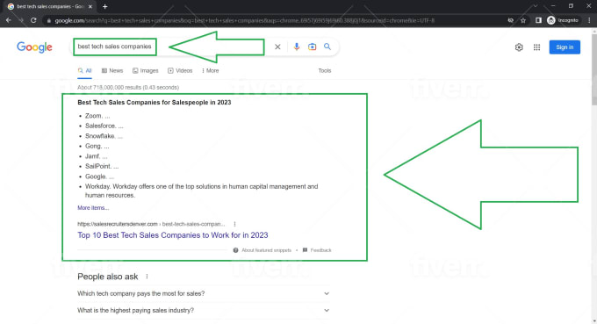Bookmark this page with star icon
The image size is (597, 324).
[x=523, y=20]
